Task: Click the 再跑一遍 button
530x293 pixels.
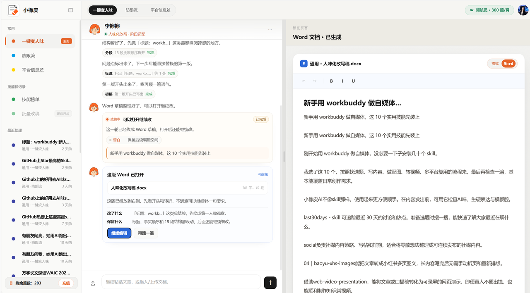Action: pyautogui.click(x=146, y=233)
